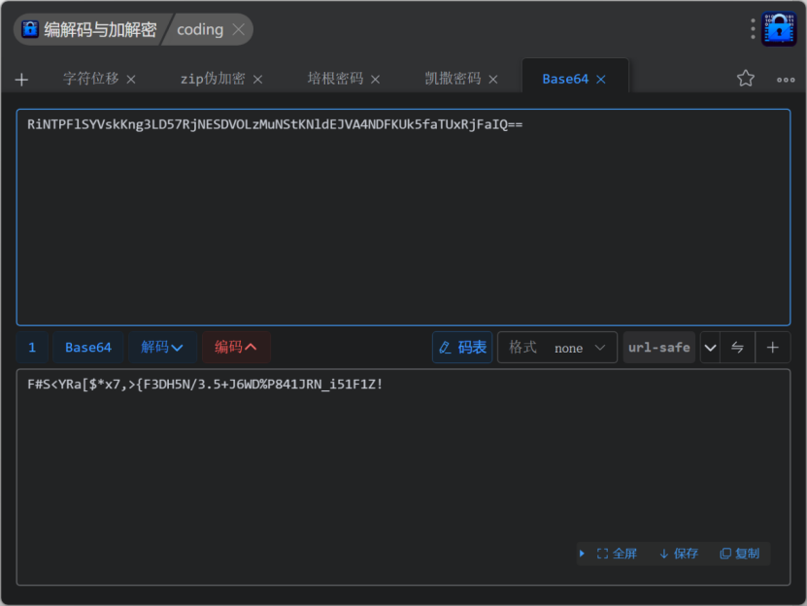The height and width of the screenshot is (606, 807).
Task: Click 复制 to copy the output
Action: pyautogui.click(x=740, y=554)
